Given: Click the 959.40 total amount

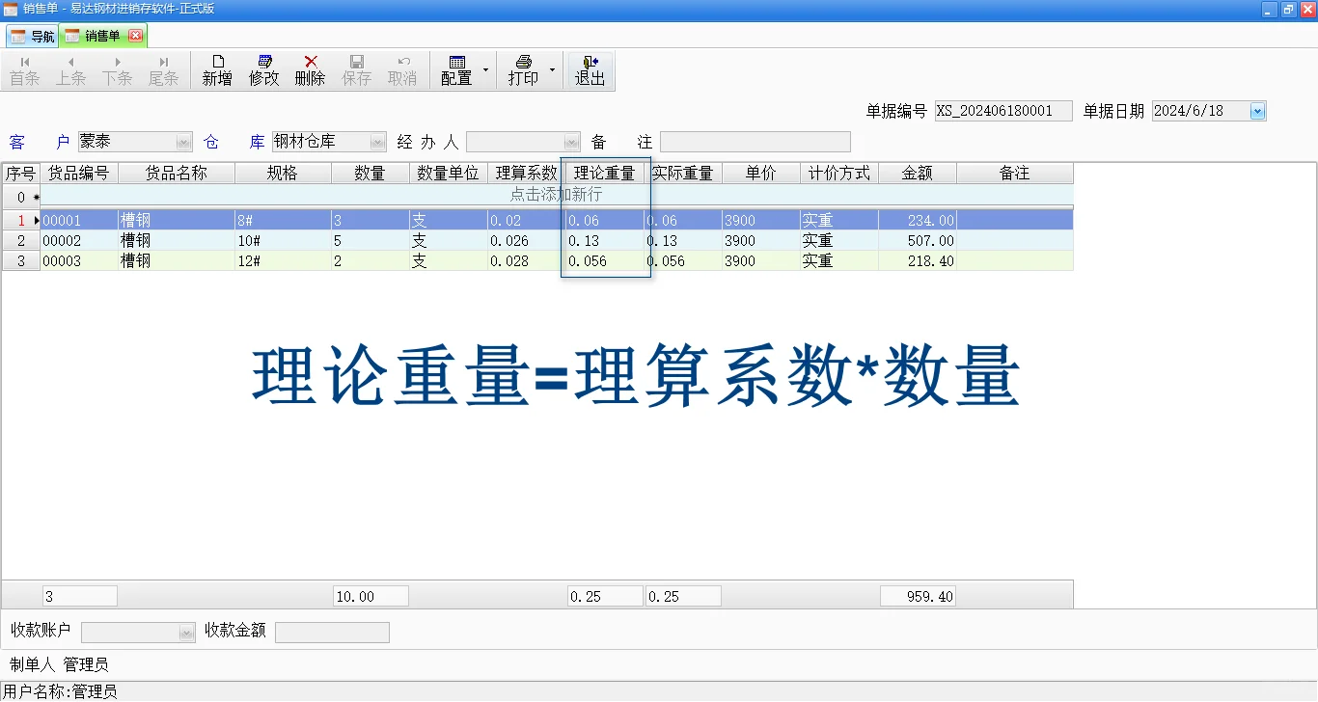Looking at the screenshot, I should (x=918, y=597).
